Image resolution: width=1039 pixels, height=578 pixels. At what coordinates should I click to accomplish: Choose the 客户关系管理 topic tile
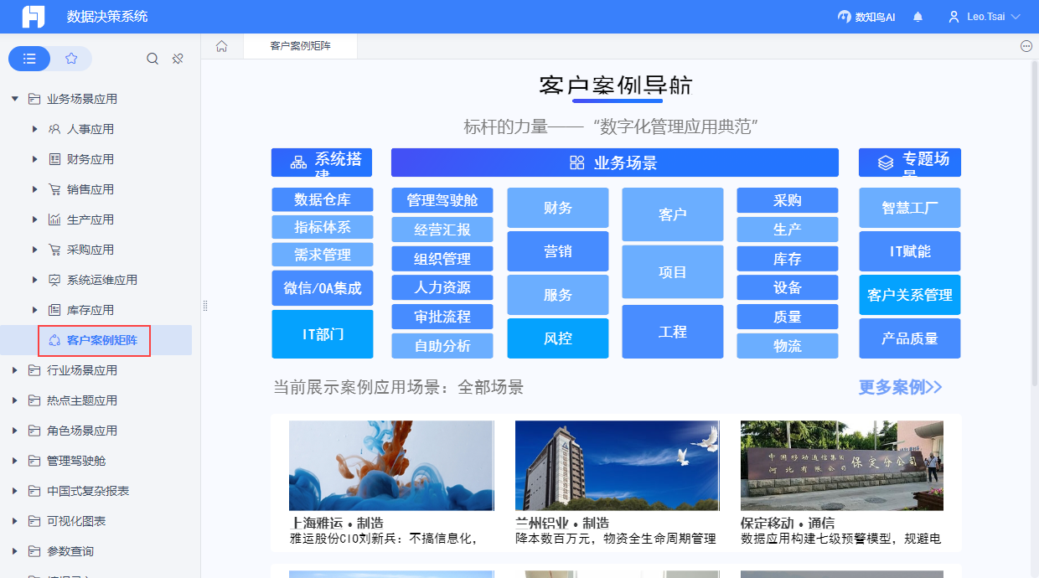tap(910, 295)
